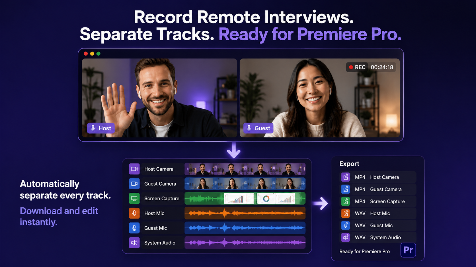The width and height of the screenshot is (476, 267).
Task: Click the 'Guest Mic' track label
Action: [155, 228]
